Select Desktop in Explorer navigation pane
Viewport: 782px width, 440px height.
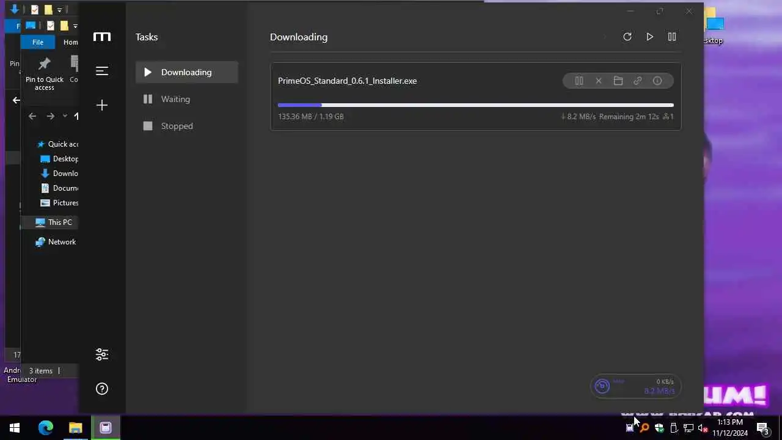pyautogui.click(x=59, y=159)
